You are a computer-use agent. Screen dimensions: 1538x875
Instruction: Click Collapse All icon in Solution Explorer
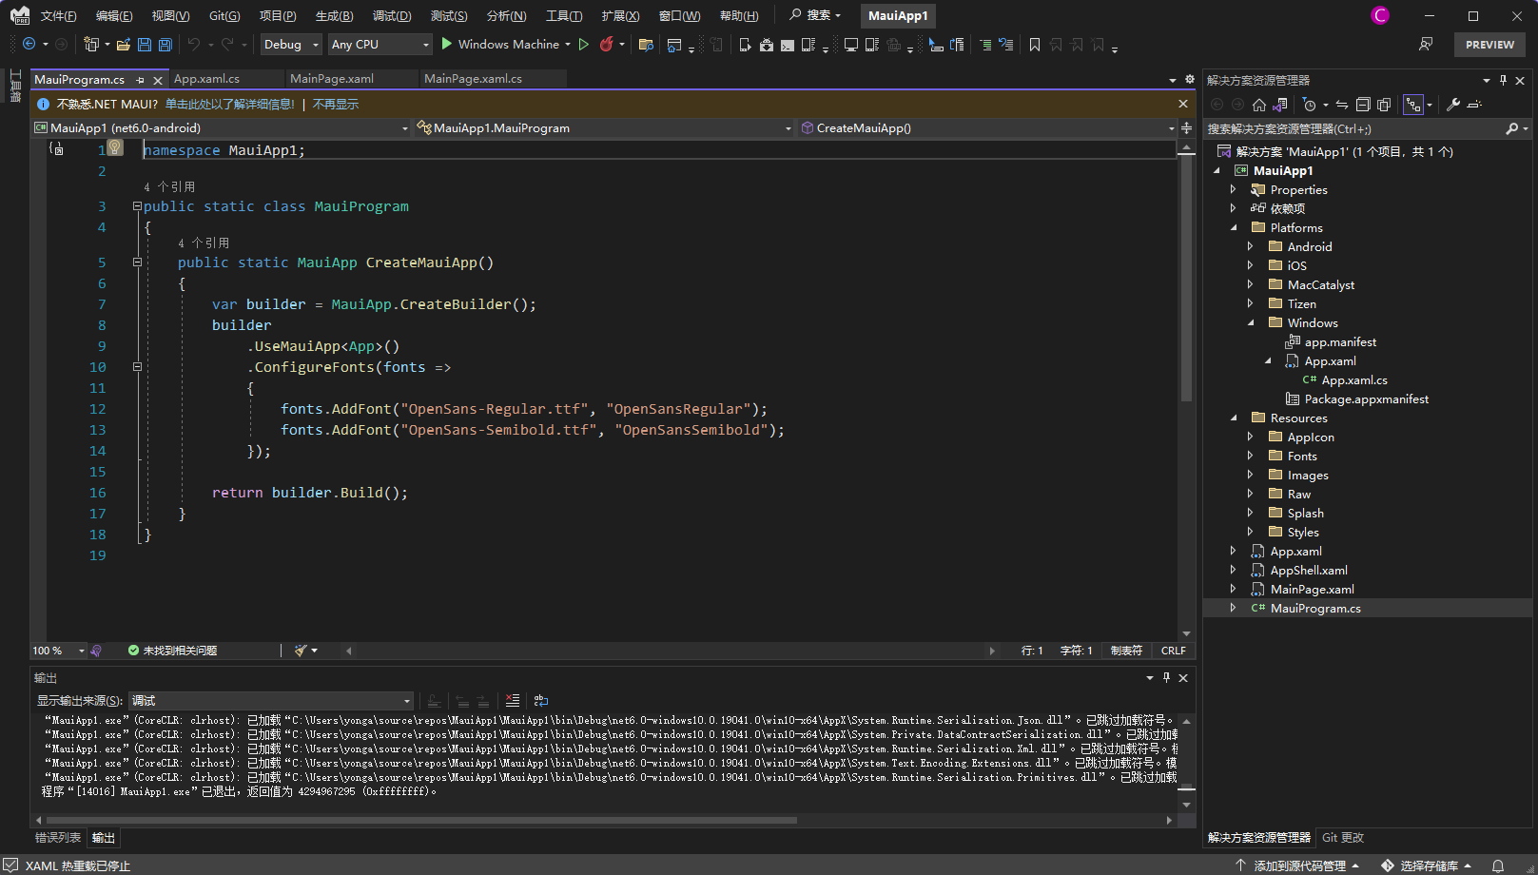click(x=1363, y=105)
